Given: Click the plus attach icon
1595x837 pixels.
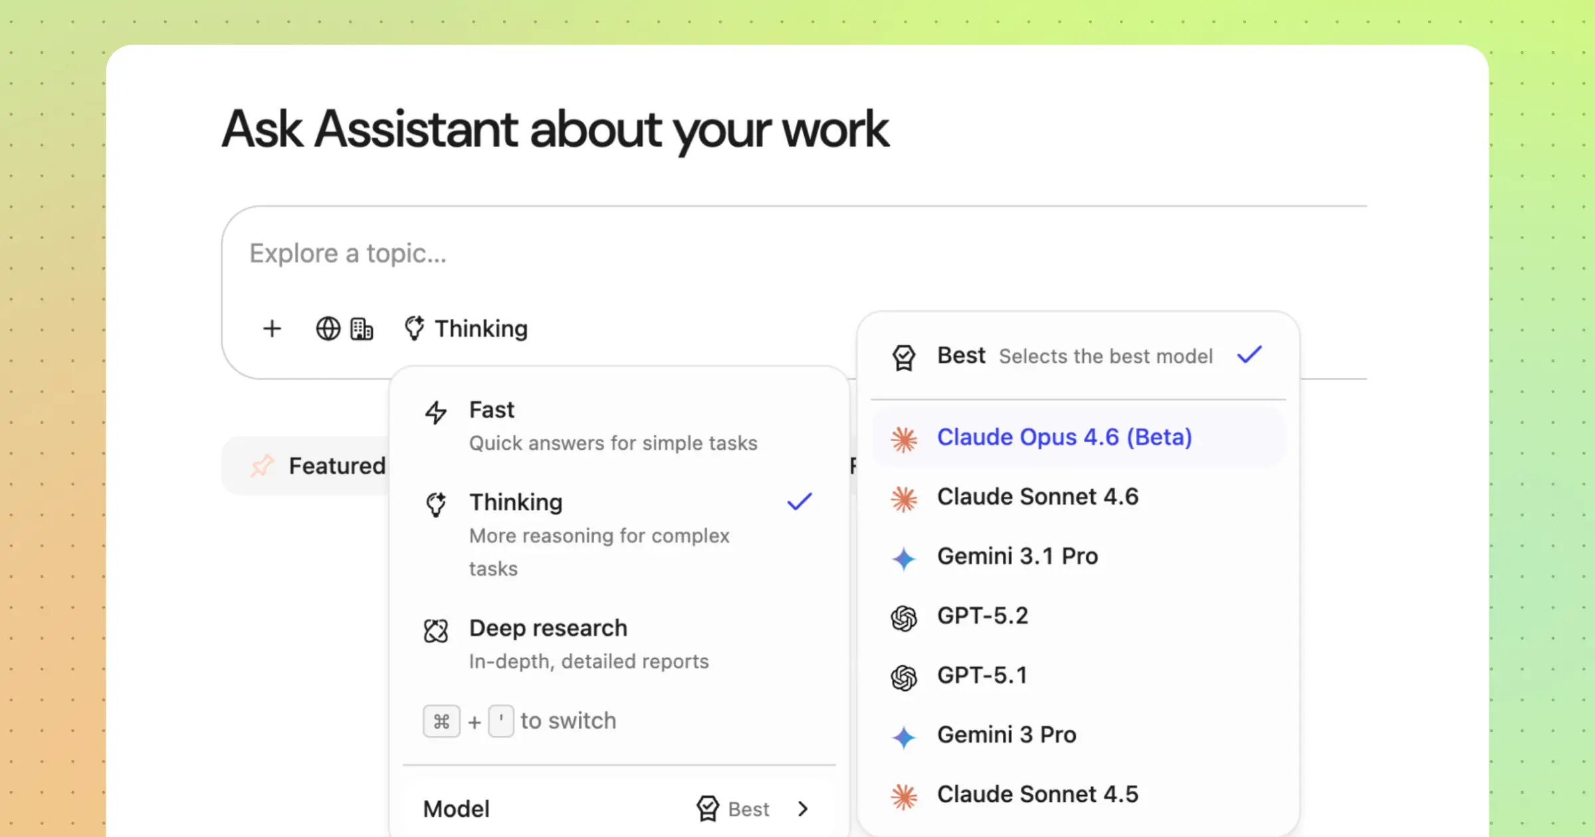Looking at the screenshot, I should 272,329.
